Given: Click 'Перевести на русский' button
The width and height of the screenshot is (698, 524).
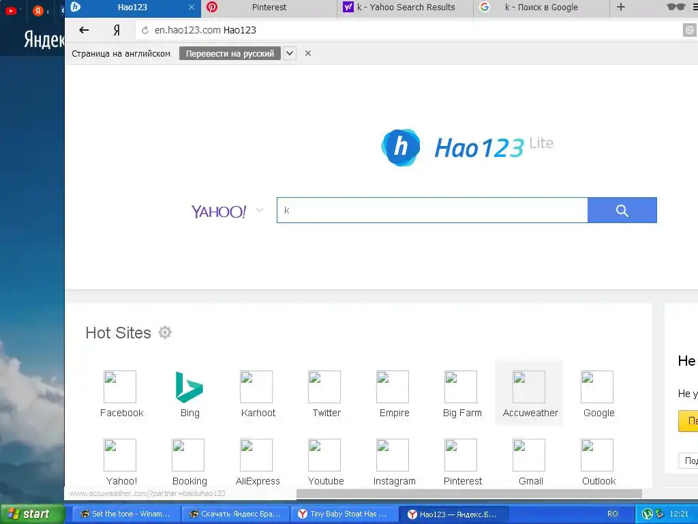Looking at the screenshot, I should [x=230, y=53].
